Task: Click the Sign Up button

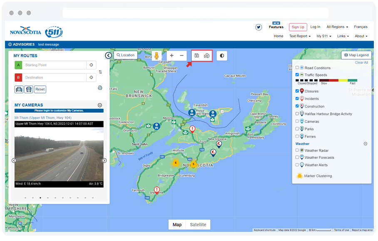Action: [298, 27]
